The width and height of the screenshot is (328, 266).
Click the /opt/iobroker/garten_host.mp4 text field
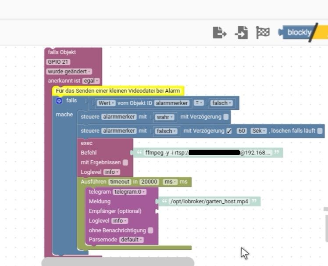click(x=209, y=201)
